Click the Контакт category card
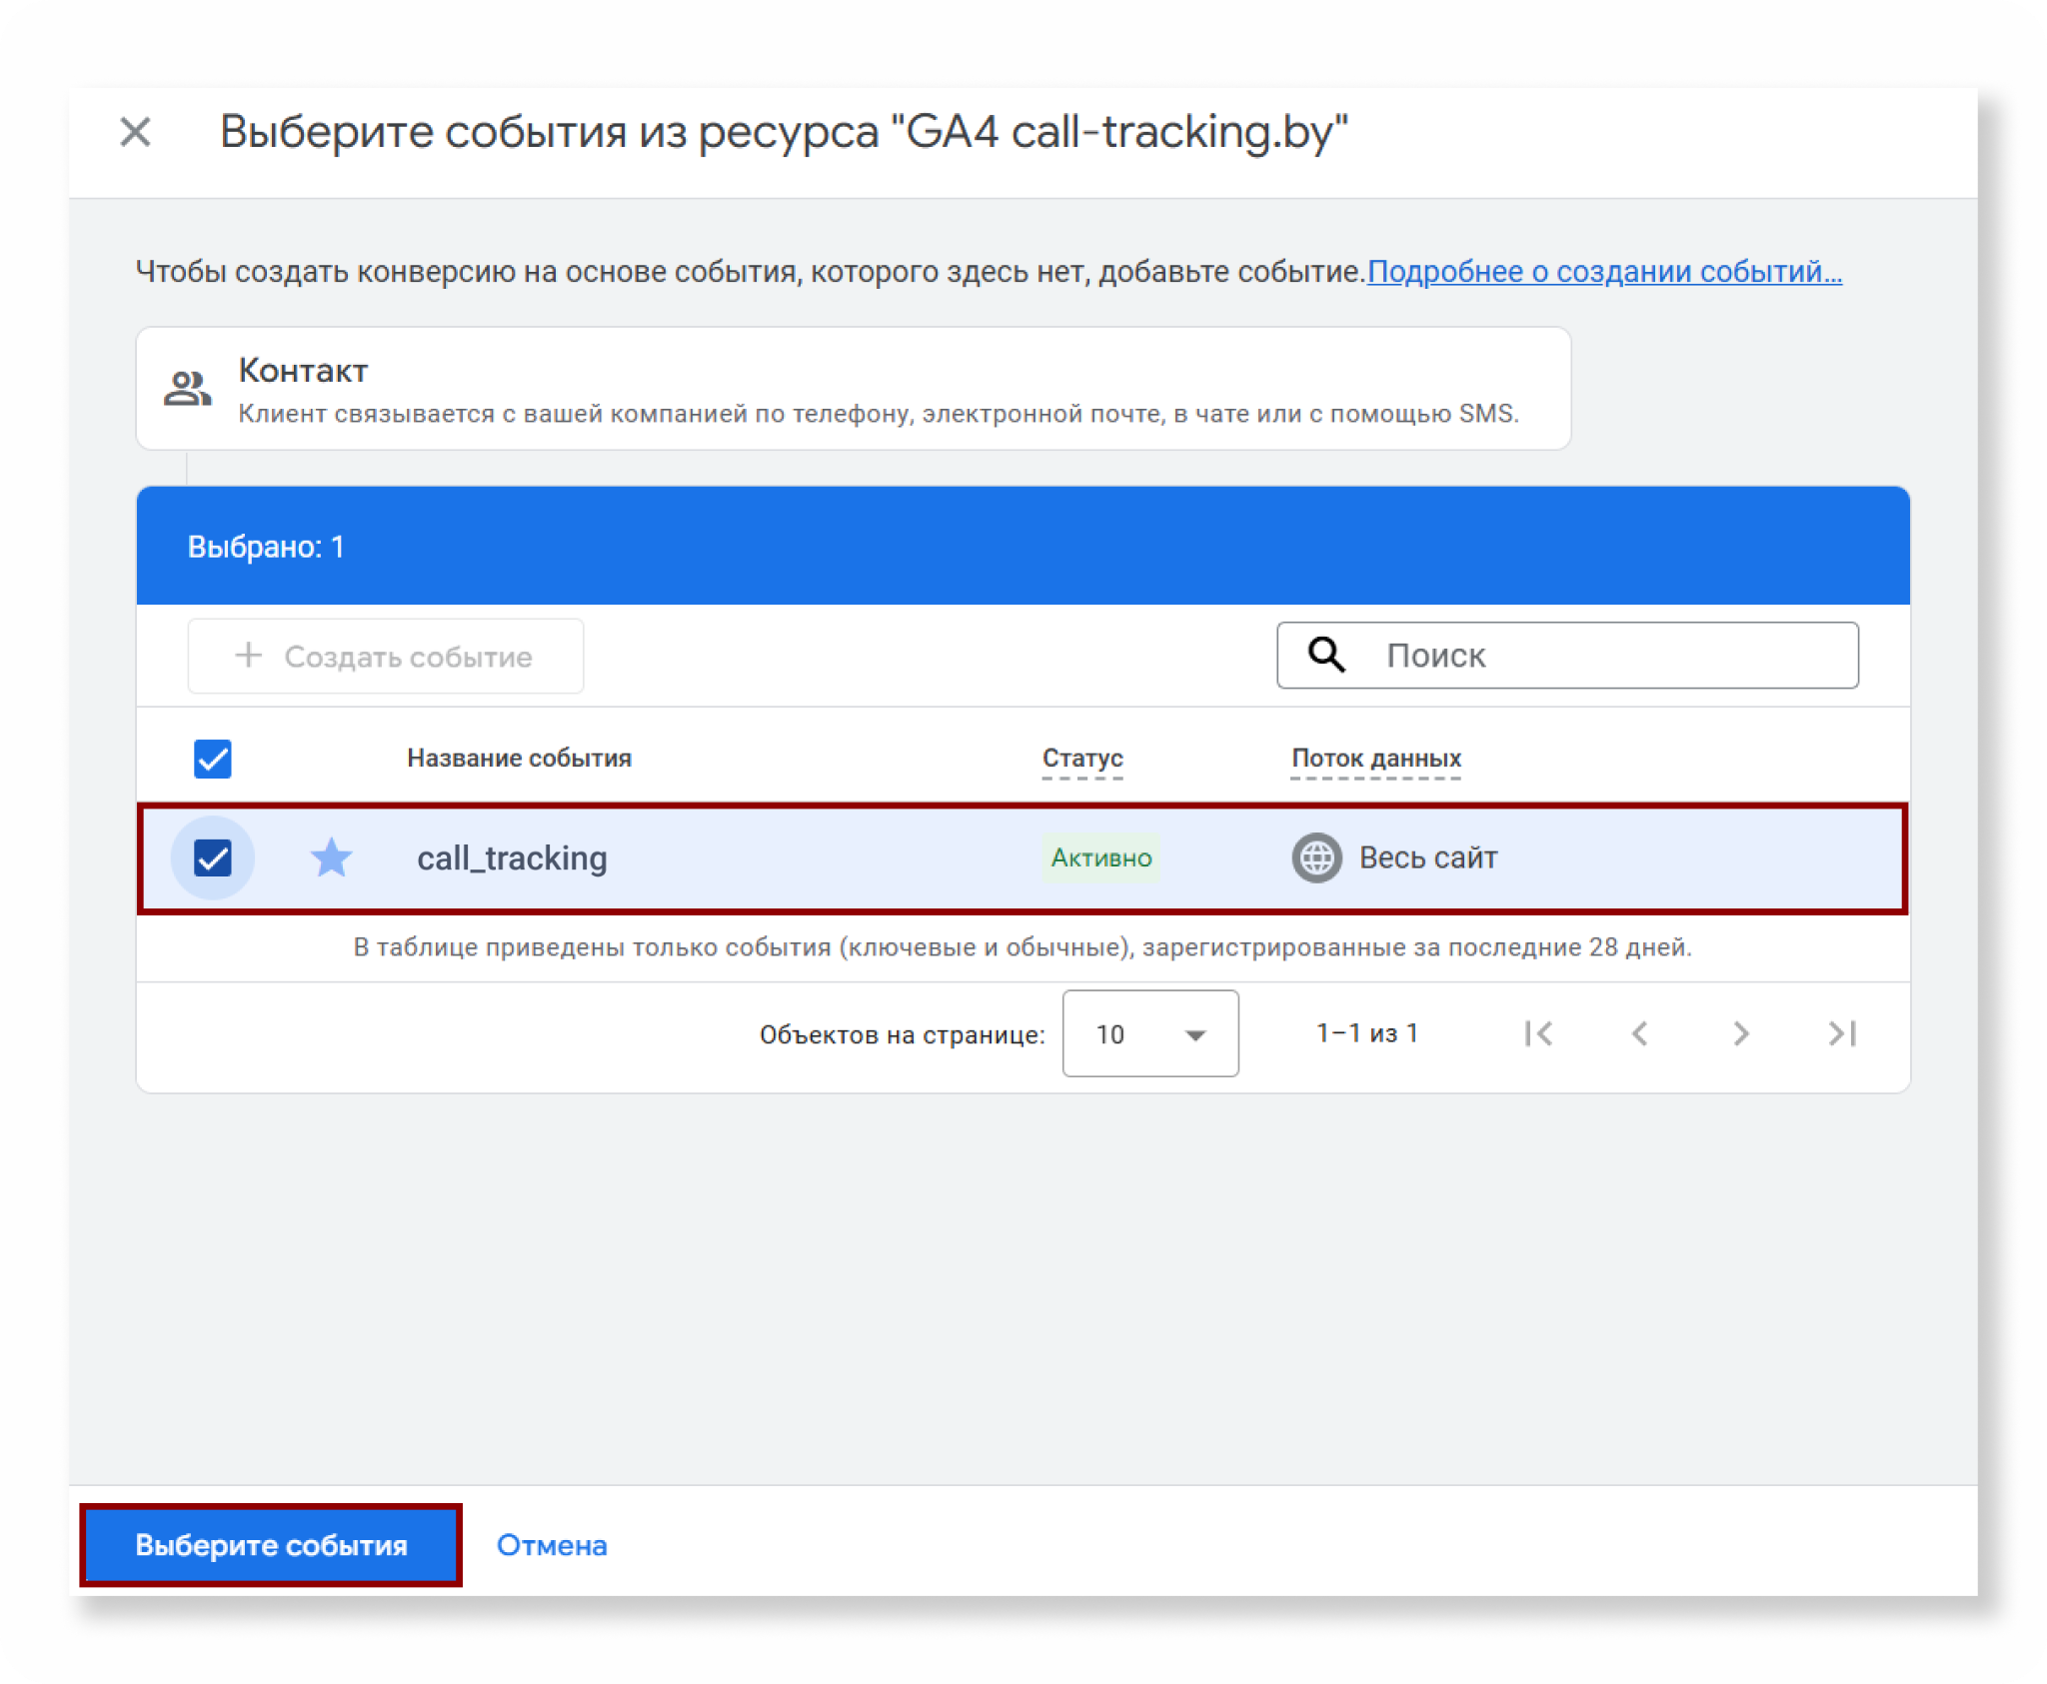Screen dimensions: 2047x1684 point(854,389)
